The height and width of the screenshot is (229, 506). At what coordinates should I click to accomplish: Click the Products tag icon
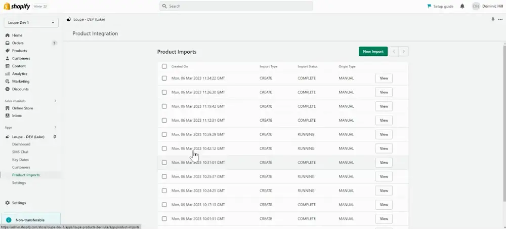click(8, 51)
